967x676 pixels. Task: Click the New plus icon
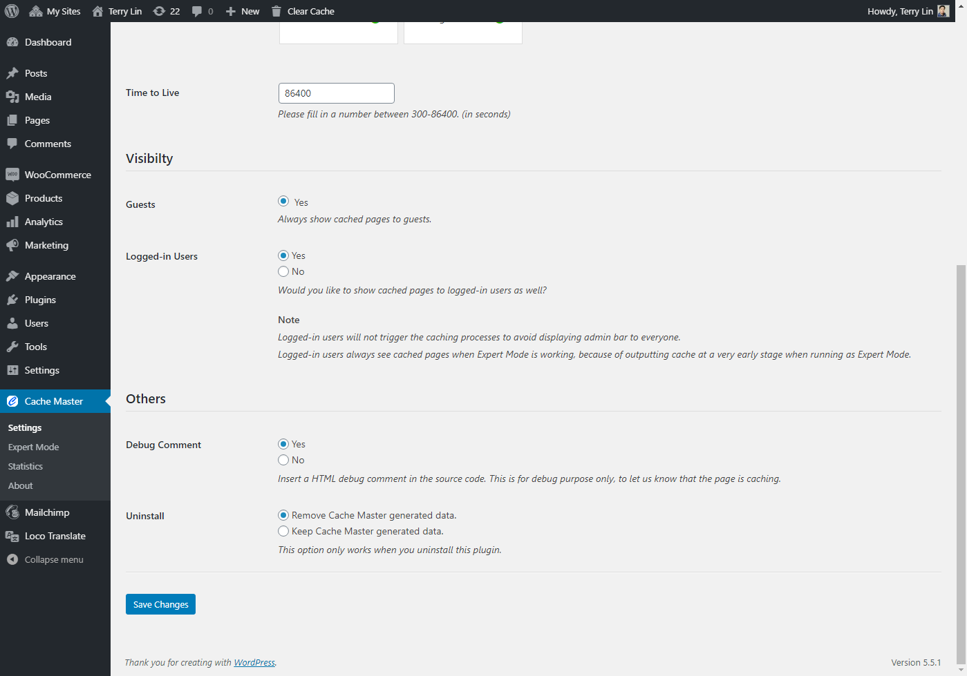231,11
